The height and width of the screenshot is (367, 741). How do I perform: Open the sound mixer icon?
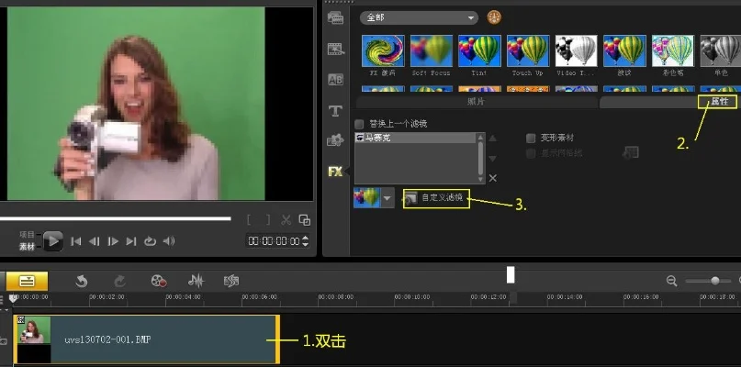[x=196, y=282]
